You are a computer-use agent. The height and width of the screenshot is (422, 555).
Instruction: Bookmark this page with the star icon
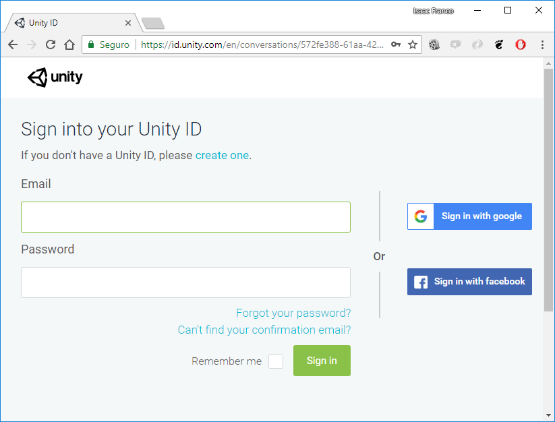[412, 44]
